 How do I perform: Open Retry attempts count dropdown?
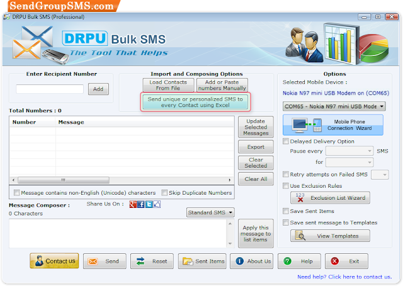point(380,174)
